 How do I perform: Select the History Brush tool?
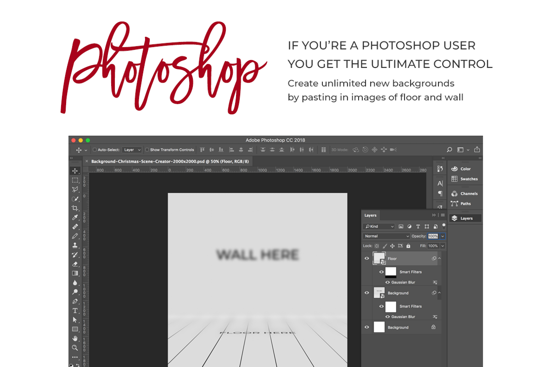pos(75,255)
